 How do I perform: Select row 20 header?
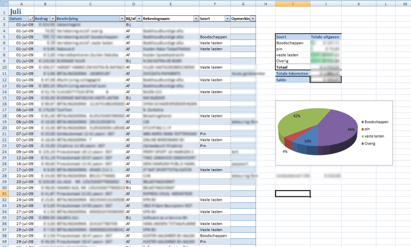point(4,128)
